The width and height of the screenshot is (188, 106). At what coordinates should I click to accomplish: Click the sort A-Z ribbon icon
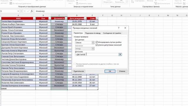132,1
